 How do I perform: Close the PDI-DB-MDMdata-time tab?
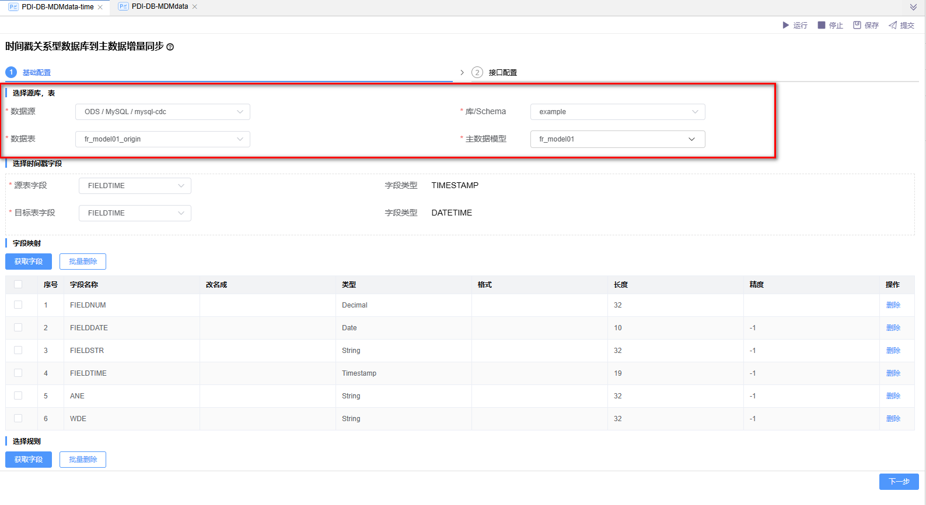click(100, 7)
